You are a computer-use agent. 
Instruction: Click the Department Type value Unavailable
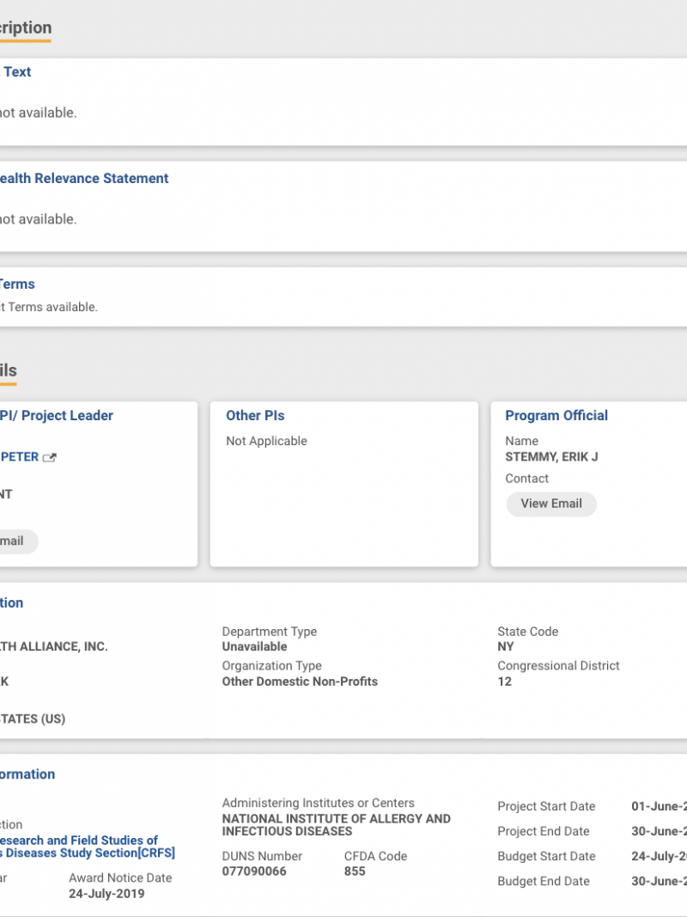click(x=254, y=646)
